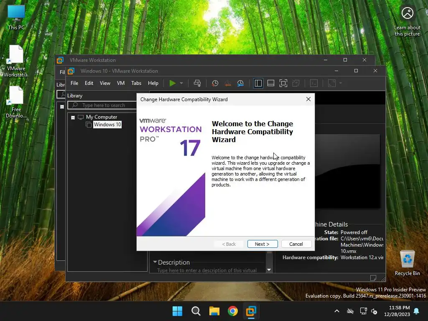Take a snapshot using the clock-plus icon
Screen dimensions: 428x321
click(x=215, y=83)
